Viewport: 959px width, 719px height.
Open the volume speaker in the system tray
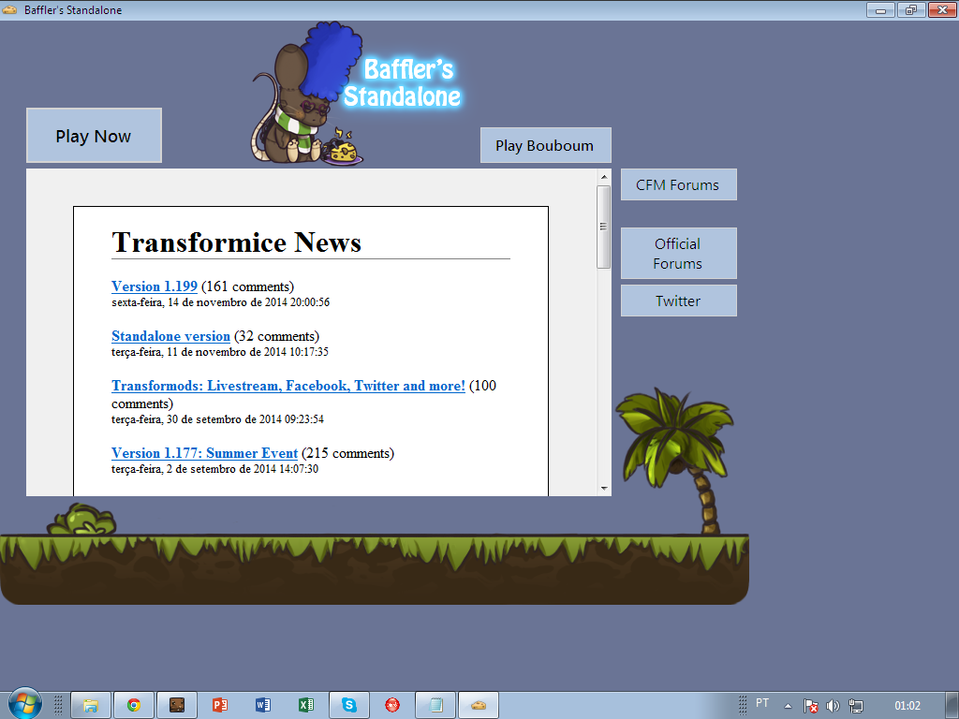[833, 705]
